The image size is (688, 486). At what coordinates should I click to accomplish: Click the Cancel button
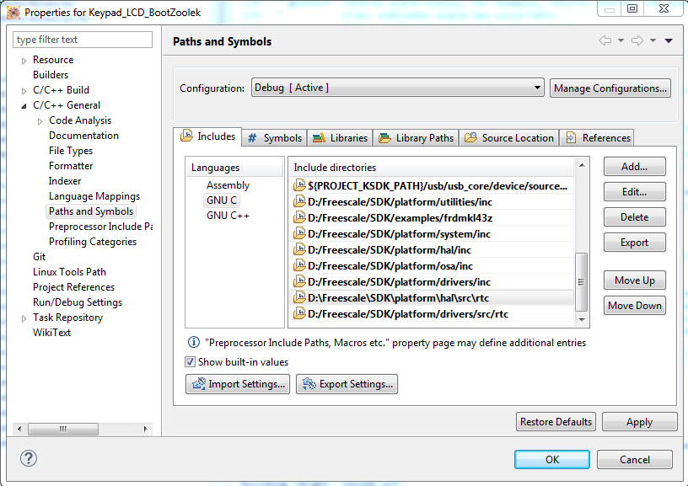635,459
